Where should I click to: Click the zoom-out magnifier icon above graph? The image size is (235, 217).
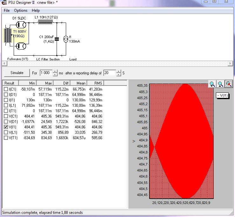[x=220, y=84]
